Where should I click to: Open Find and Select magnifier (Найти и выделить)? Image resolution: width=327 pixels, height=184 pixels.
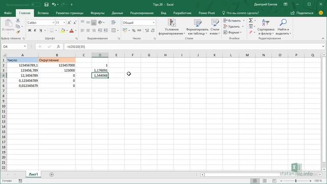point(283,27)
